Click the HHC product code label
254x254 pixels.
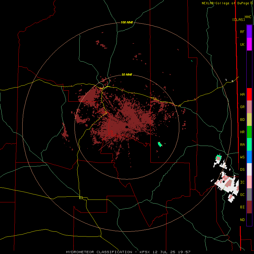click(248, 17)
